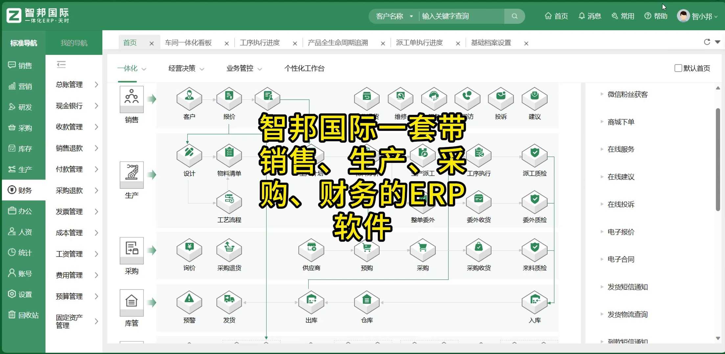Select 销售 in left sidebar
Screen dimensions: 725x354
point(24,66)
